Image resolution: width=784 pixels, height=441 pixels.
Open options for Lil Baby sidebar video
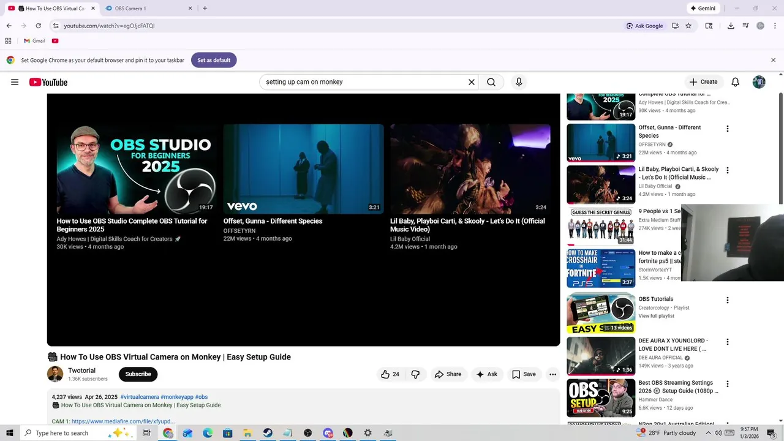pos(728,170)
